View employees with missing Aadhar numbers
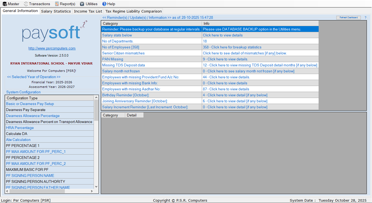Viewport: 372px width, 203px height. click(x=225, y=89)
